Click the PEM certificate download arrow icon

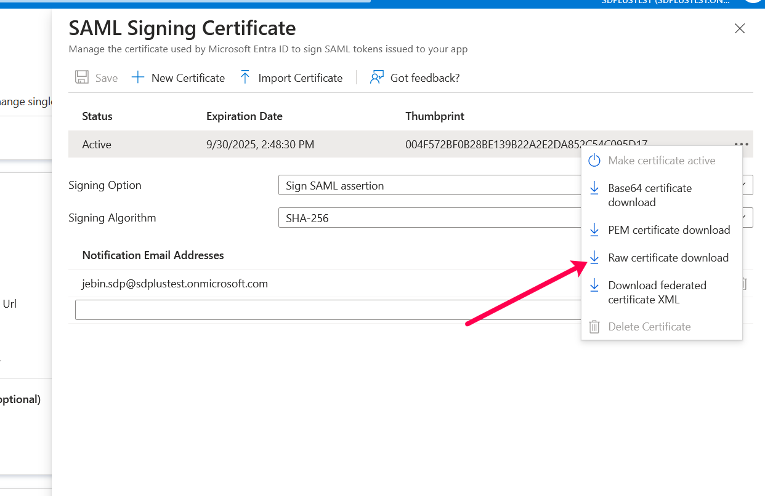tap(594, 230)
